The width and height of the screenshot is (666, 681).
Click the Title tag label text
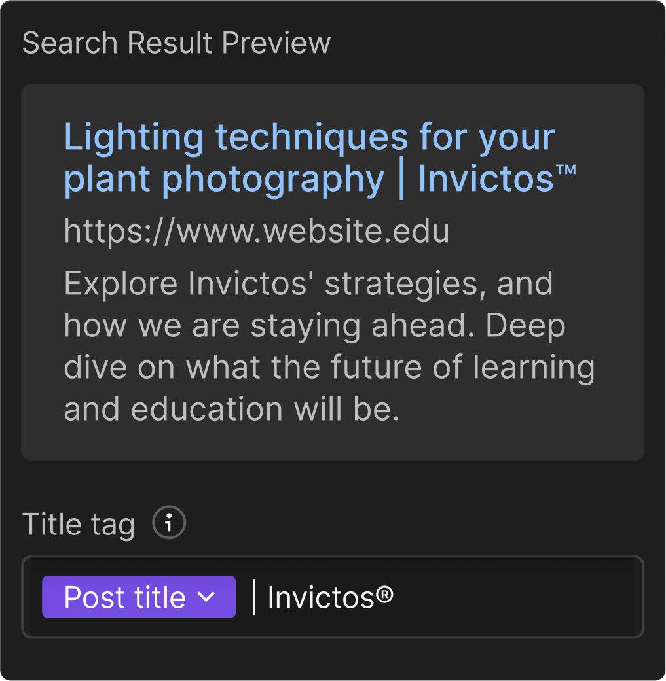point(78,524)
